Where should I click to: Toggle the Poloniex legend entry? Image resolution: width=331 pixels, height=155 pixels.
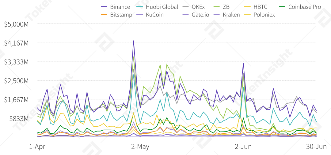click(x=264, y=15)
